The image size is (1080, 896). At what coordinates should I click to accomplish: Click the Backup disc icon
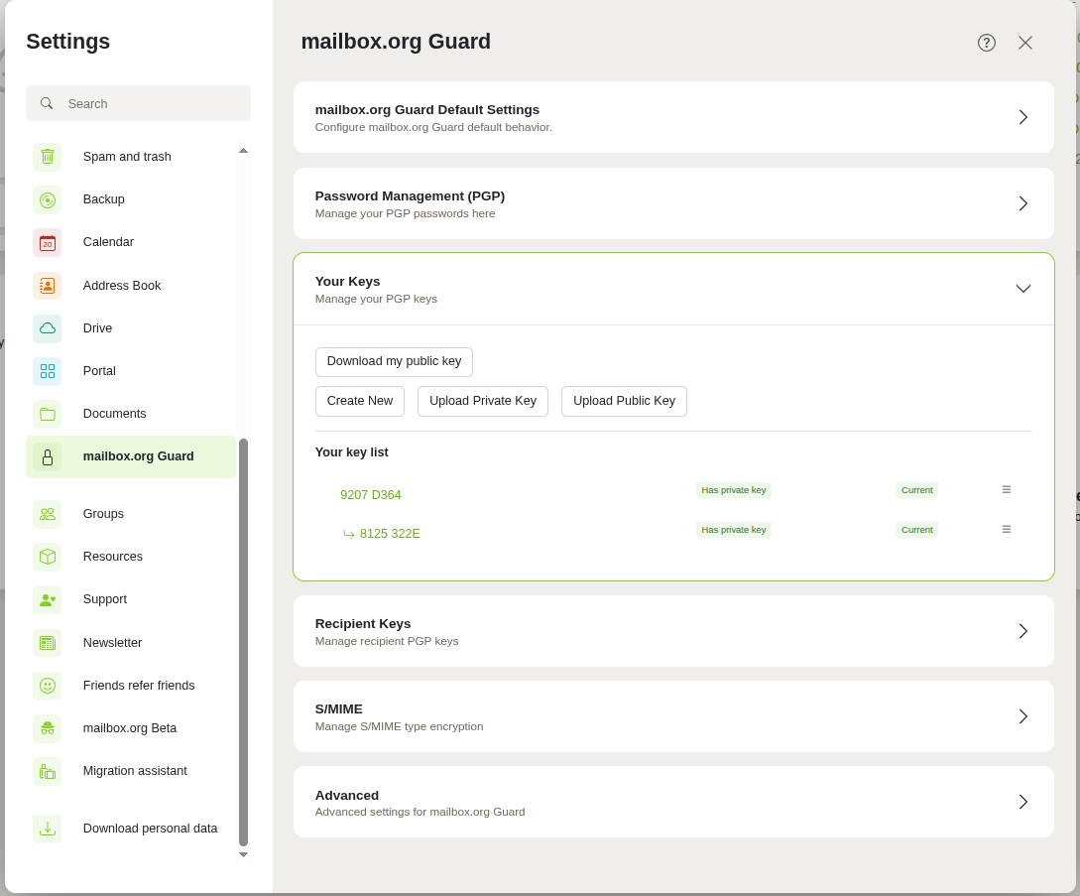pyautogui.click(x=48, y=199)
